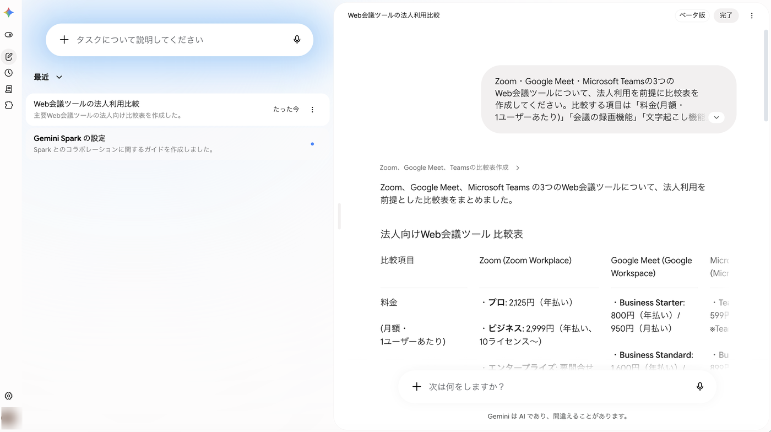Open the Gemini Spark の設定 task
This screenshot has width=771, height=432.
pos(177,143)
